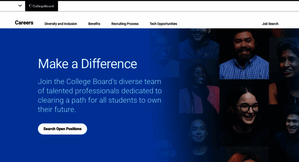Open the CollegeBoard logo home link

point(42,6)
